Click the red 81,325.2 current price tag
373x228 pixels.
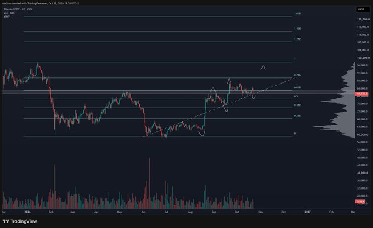(x=362, y=94)
